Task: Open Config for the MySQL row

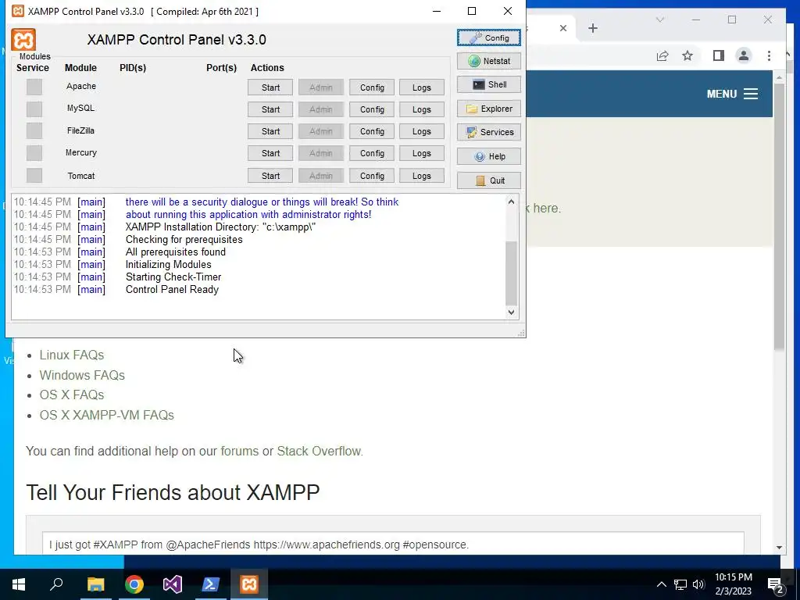Action: pyautogui.click(x=372, y=109)
